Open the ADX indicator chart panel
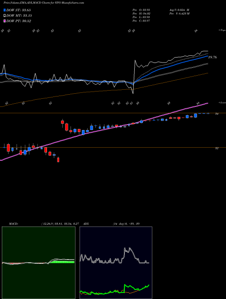 tap(116, 263)
